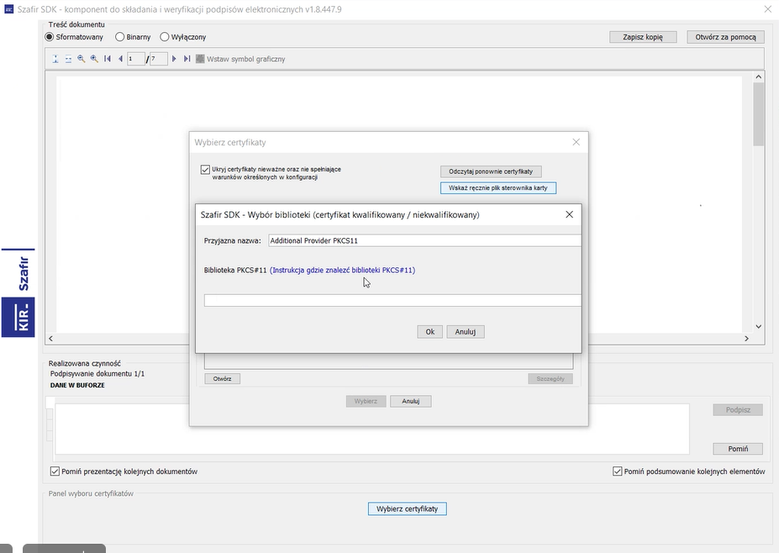Close the Wybór biblioteki dialog
Image resolution: width=779 pixels, height=553 pixels.
click(x=569, y=214)
